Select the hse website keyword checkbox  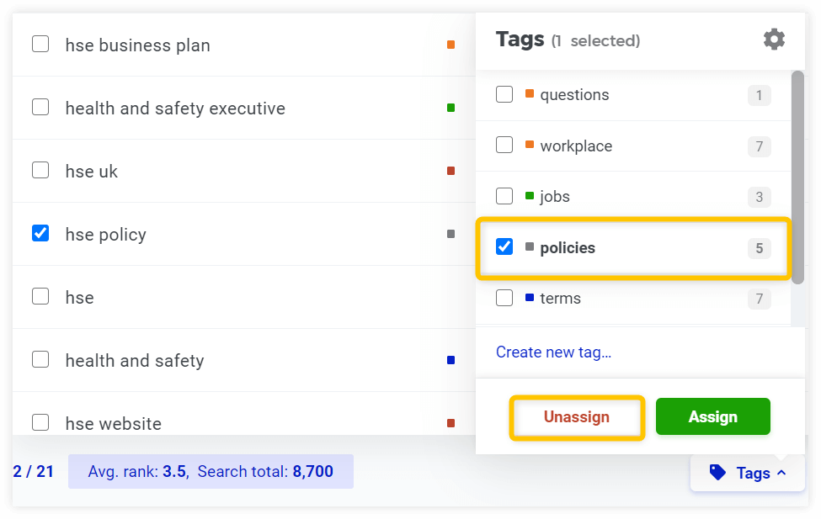point(40,422)
